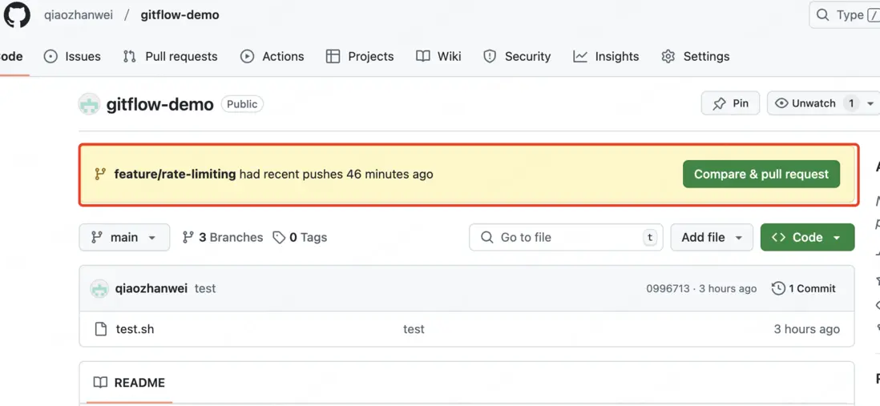Expand the main branch selector dropdown

pyautogui.click(x=124, y=237)
